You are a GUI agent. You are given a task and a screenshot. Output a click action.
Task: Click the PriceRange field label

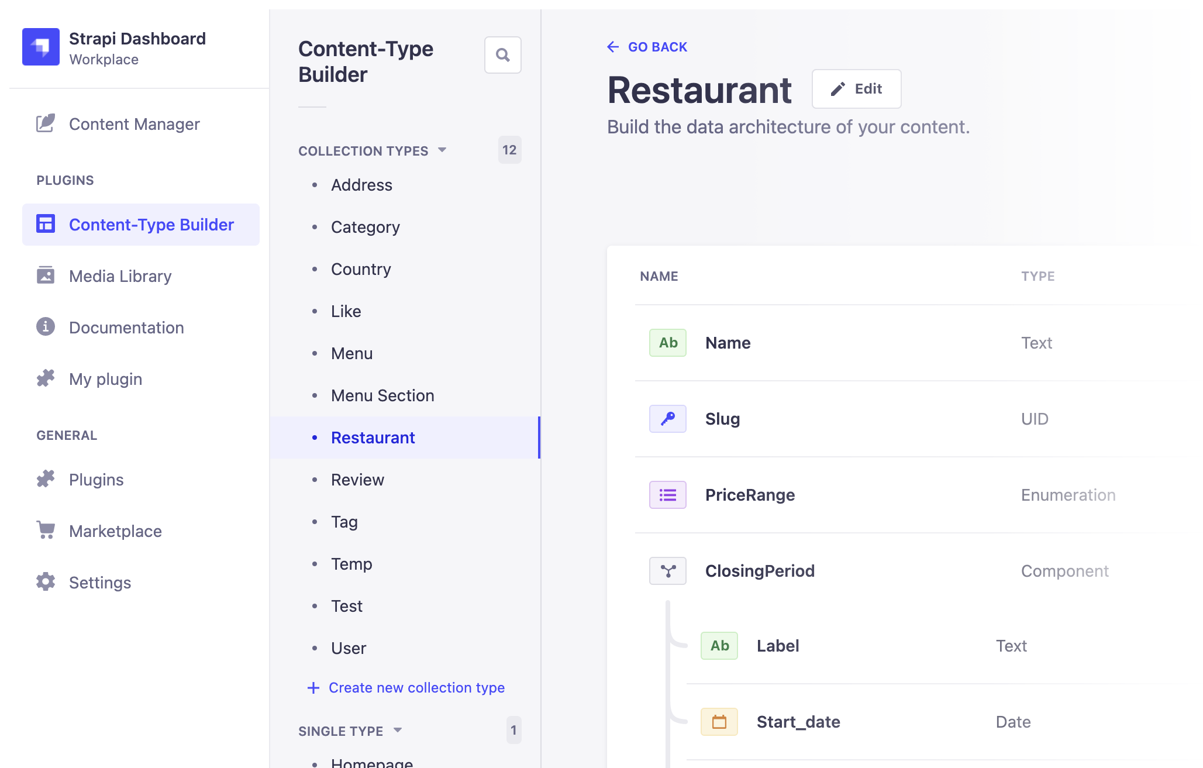[x=750, y=495]
